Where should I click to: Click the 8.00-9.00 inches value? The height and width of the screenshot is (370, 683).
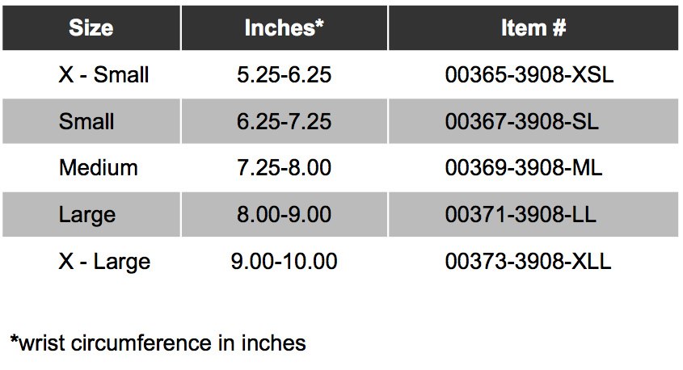click(x=285, y=215)
